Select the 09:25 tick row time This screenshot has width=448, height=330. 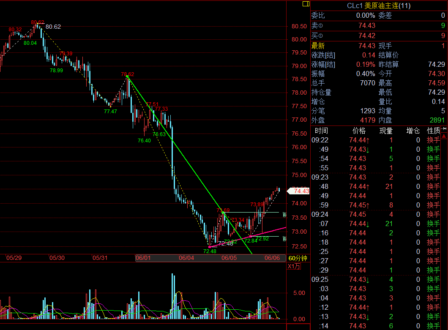[320, 279]
